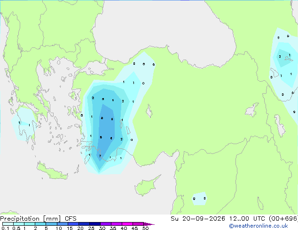
Task: Pick the legend swatch between 0.5 and 1
Action: click(x=19, y=224)
